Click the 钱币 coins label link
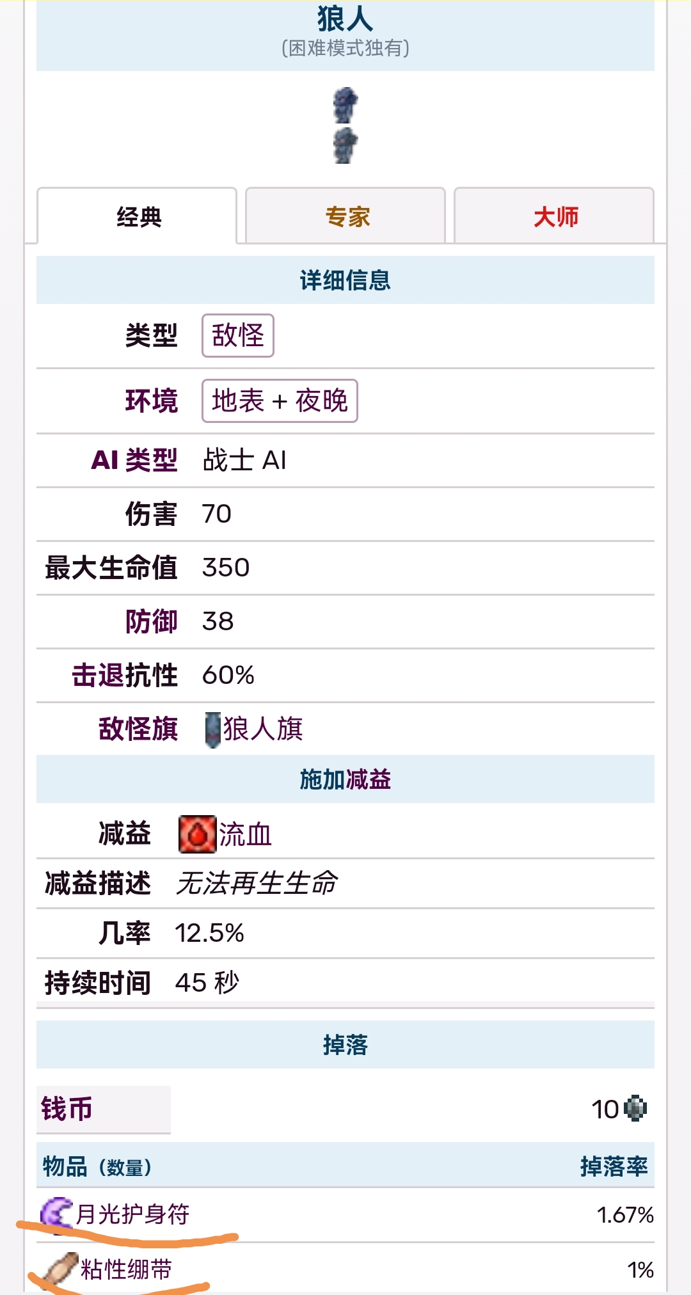This screenshot has height=1295, width=691. [67, 1109]
